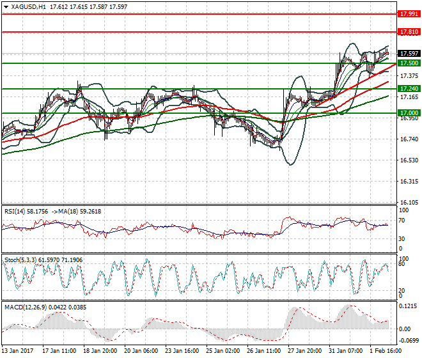
Task: Select the 17.500 green level label
Action: (x=409, y=63)
